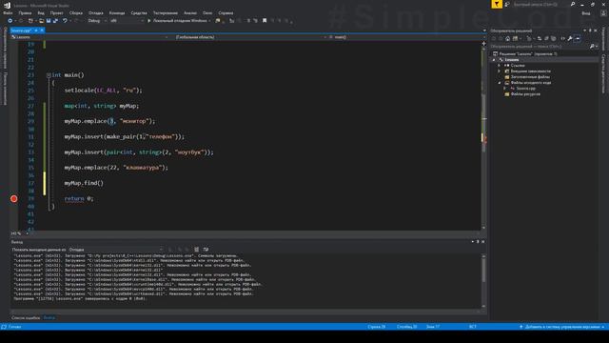Open the Вид menu
This screenshot has height=343, width=609.
41,12
